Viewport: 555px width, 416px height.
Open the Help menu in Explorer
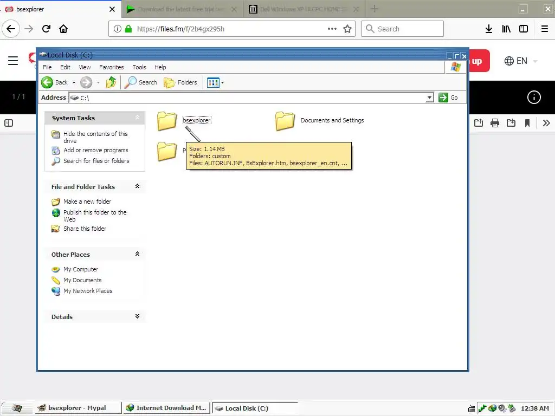[x=160, y=67]
